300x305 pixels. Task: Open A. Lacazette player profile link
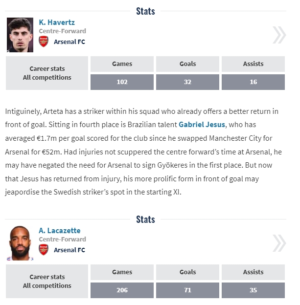60,231
